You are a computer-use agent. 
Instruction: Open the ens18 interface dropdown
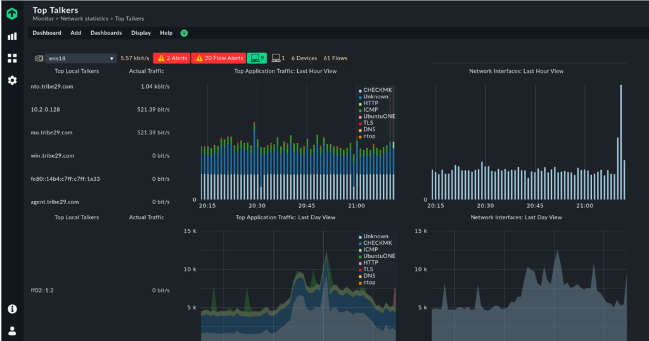(x=80, y=58)
